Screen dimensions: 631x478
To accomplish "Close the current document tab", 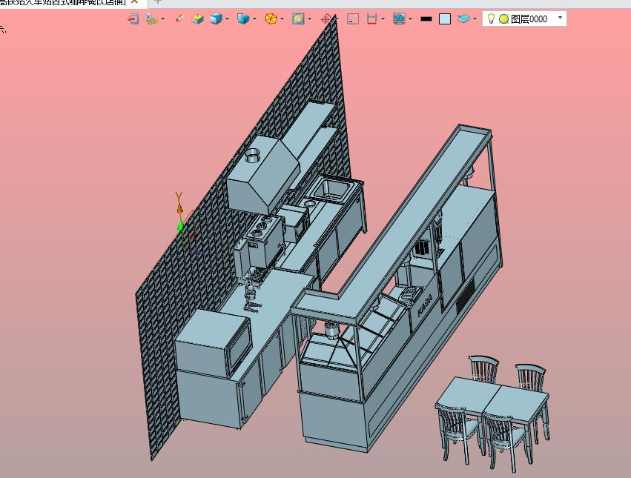I will point(135,2).
